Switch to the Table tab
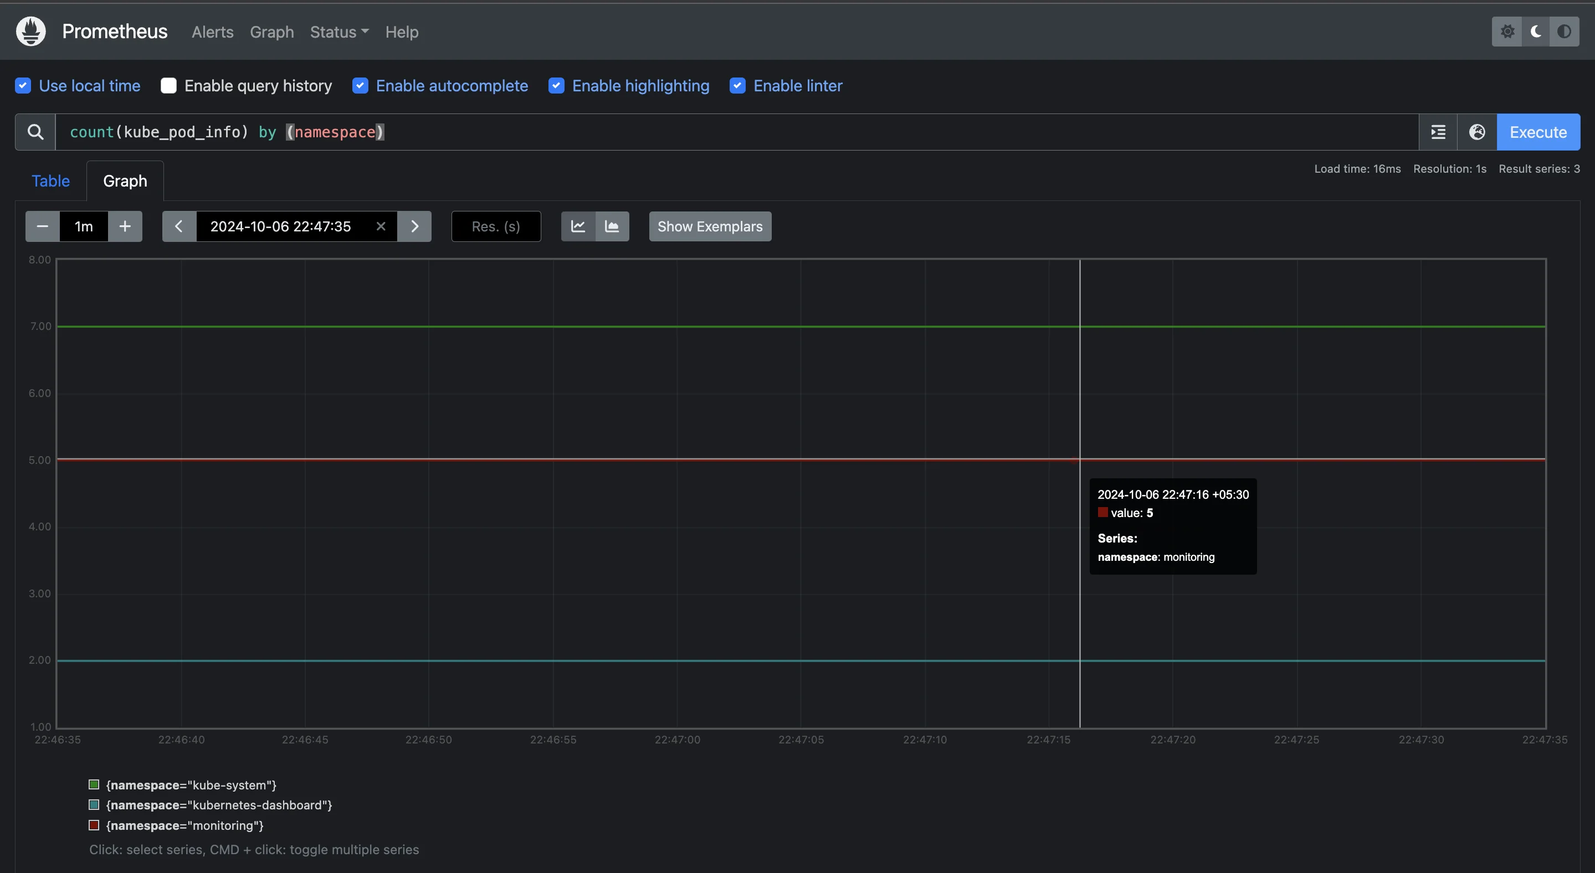The height and width of the screenshot is (873, 1595). (51, 180)
